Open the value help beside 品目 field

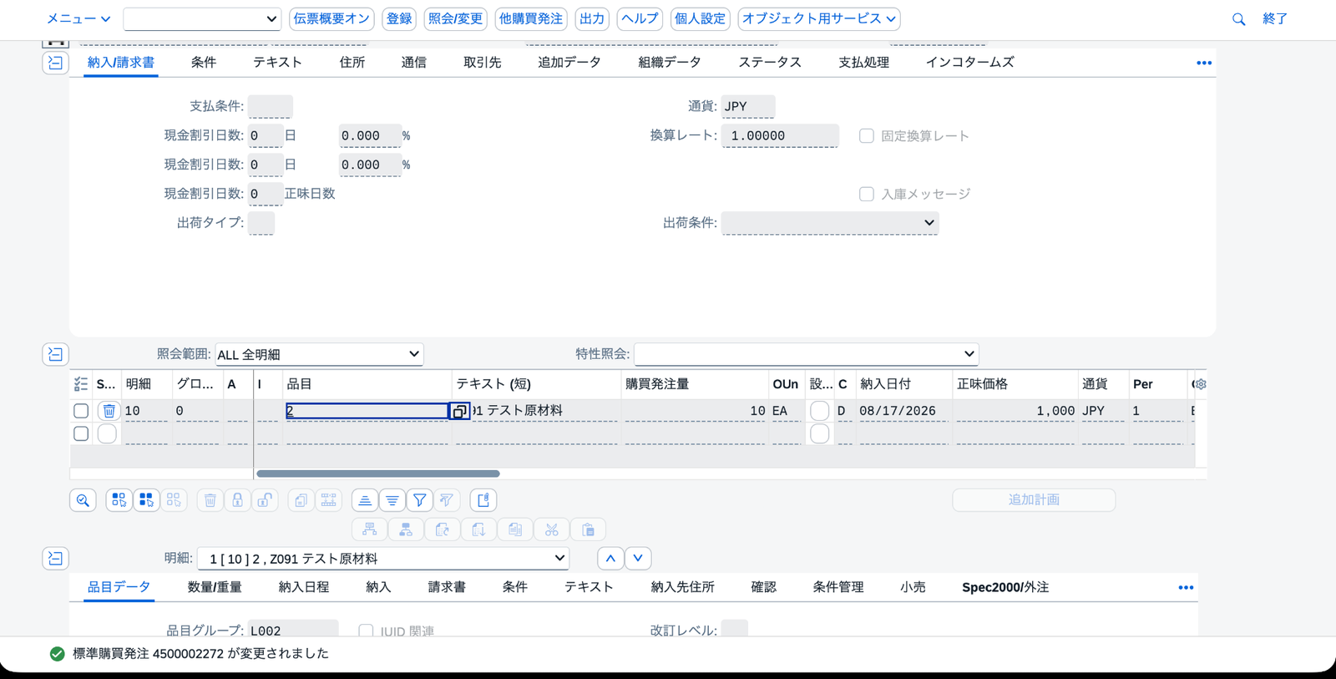(459, 411)
